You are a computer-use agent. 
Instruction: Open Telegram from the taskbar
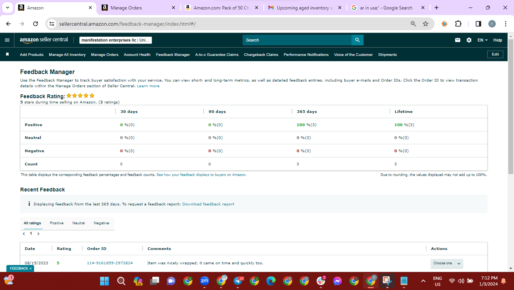pos(238,281)
